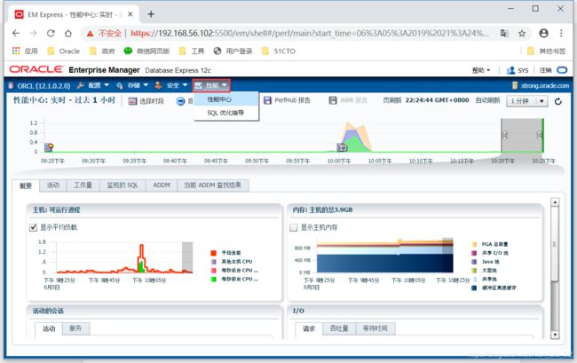Open the 帮助 dropdown
Viewport: 577px width, 363px height.
pyautogui.click(x=481, y=70)
